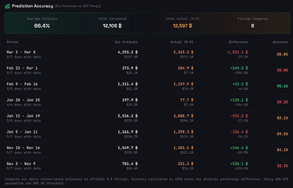The height and width of the screenshot is (188, 293).
Task: Select the Feb 9 - Feb 16 period row
Action: (147, 86)
